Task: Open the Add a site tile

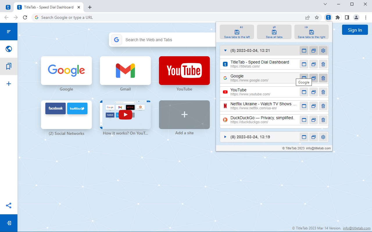Action: [x=184, y=115]
